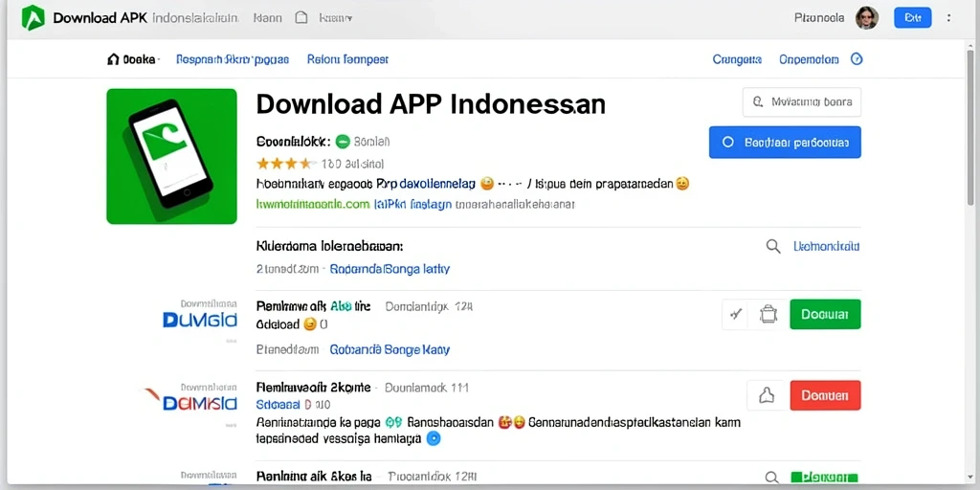Screen dimensions: 980x490
Task: Click the 'Download APP Indonessan' title
Action: (x=431, y=104)
